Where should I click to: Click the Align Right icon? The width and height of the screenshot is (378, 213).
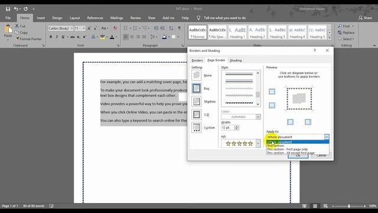(x=138, y=37)
